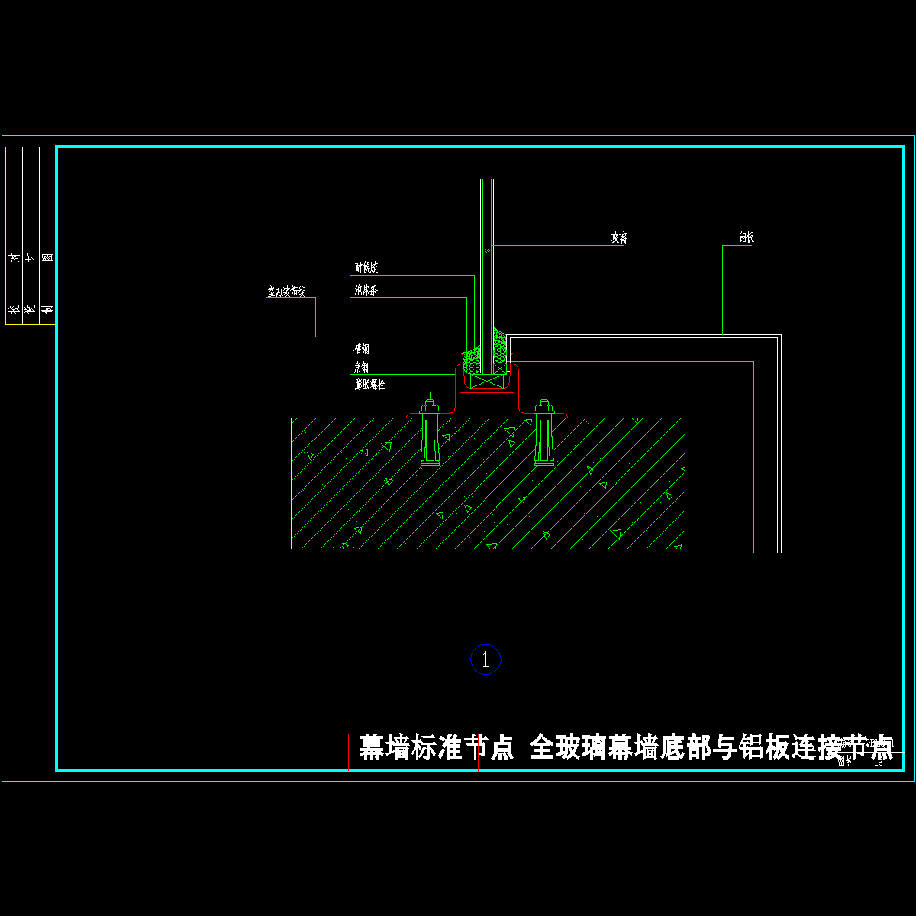916x916 pixels.
Task: Click the crossed setting block under glass
Action: (488, 380)
